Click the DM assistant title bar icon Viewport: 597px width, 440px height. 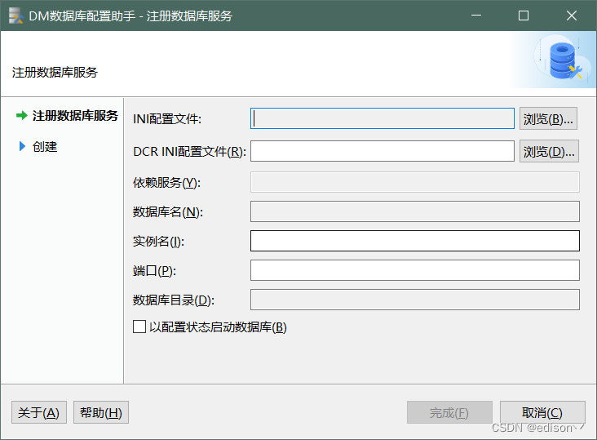pyautogui.click(x=15, y=16)
